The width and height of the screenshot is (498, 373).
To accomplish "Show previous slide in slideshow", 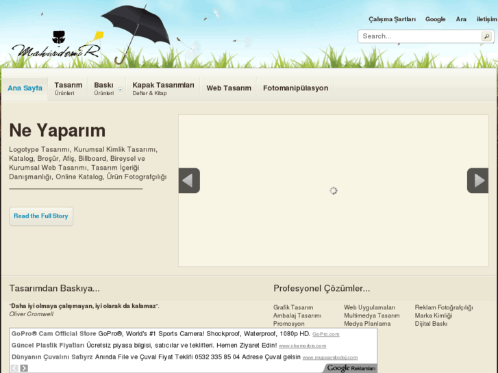I will tap(189, 180).
